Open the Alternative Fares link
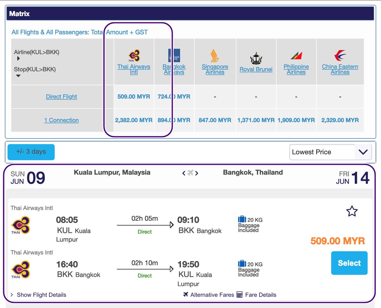Viewport: 381px width, 308px height. pyautogui.click(x=209, y=295)
